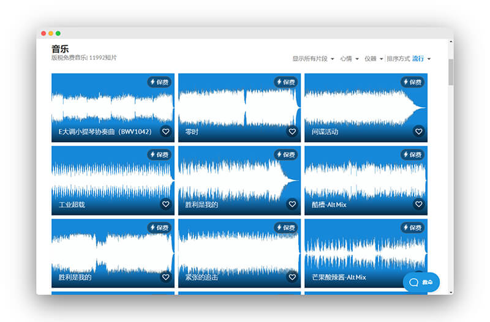
Task: Toggle the heart on the 零时 track
Action: coord(292,132)
